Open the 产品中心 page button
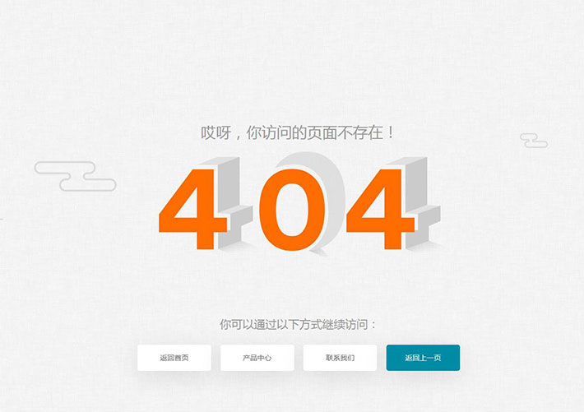The height and width of the screenshot is (412, 584). coord(257,358)
